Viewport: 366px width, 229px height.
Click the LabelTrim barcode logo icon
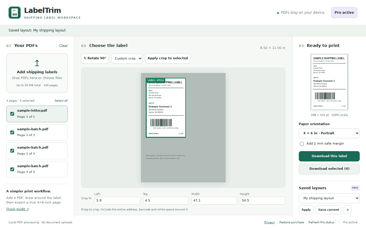(15, 13)
